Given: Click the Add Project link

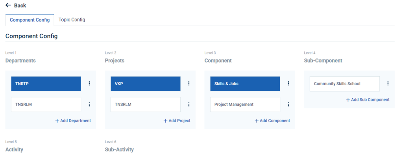Looking at the screenshot, I should pos(177,121).
